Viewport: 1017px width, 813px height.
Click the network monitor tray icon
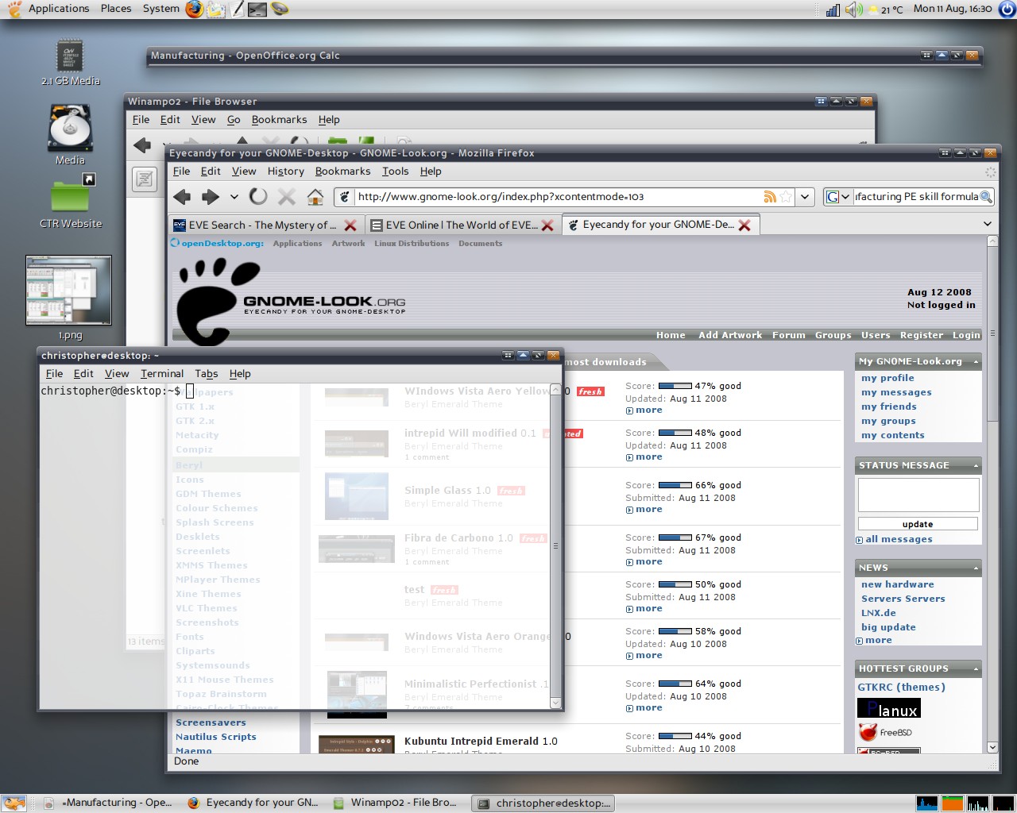tap(833, 10)
